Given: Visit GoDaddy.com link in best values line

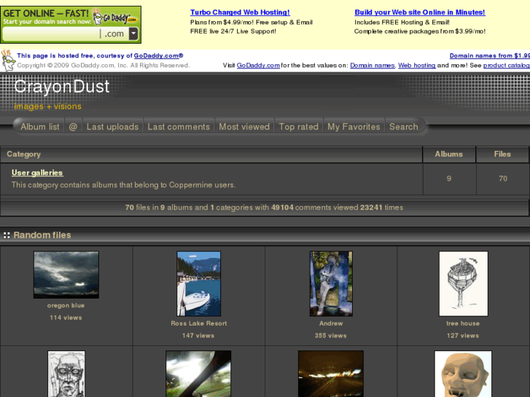Looking at the screenshot, I should pyautogui.click(x=258, y=66).
